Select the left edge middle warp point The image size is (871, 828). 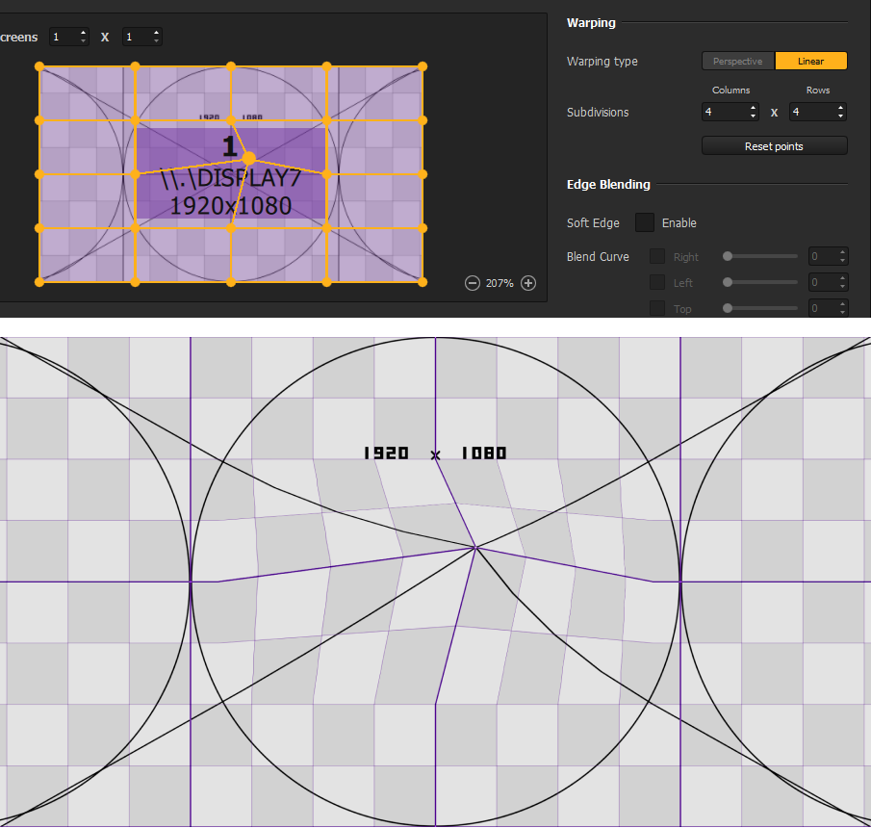[39, 174]
